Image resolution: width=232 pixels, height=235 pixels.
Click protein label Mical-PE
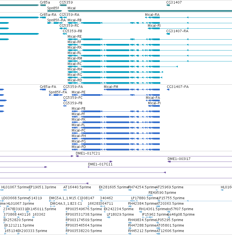pos(79,92)
